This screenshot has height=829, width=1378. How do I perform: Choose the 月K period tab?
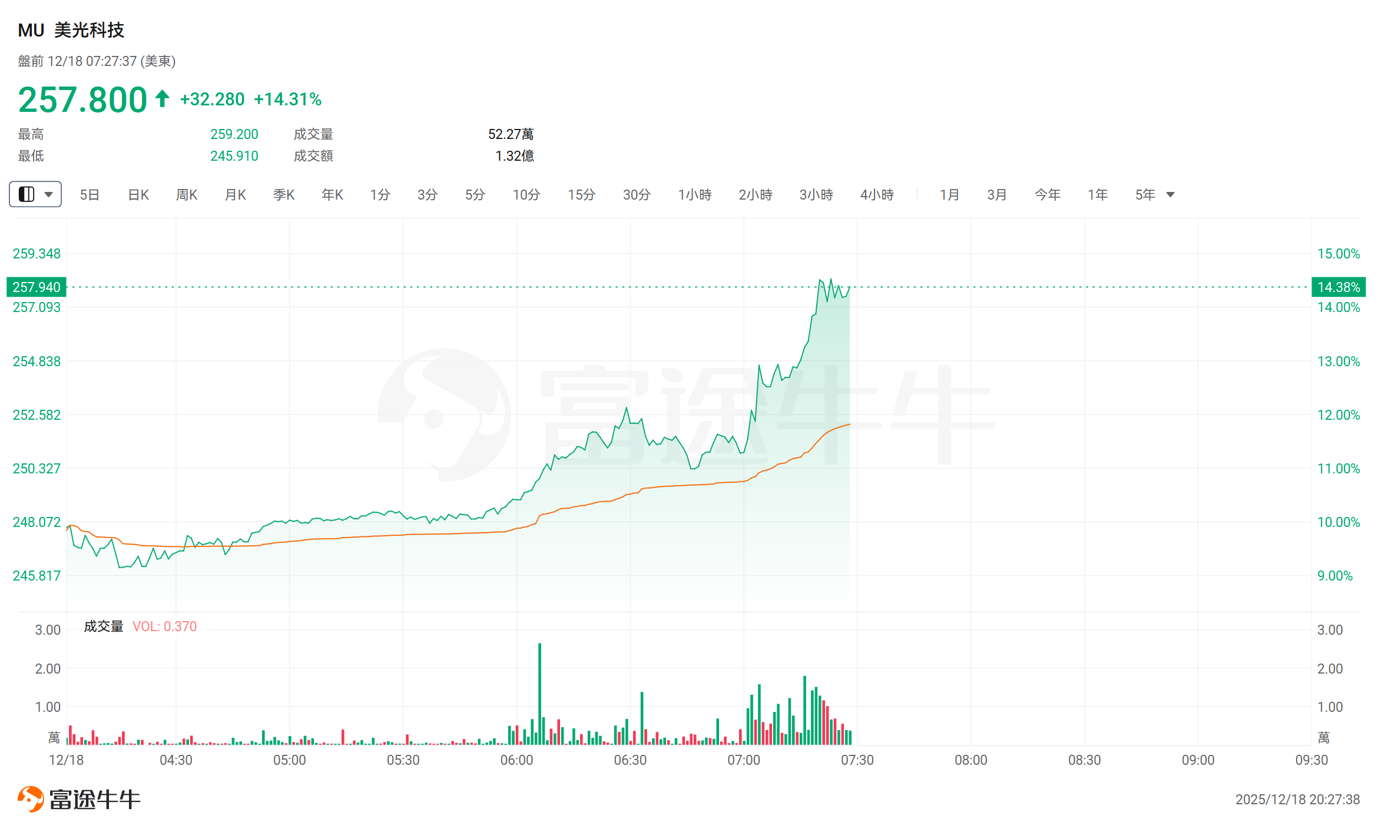236,194
